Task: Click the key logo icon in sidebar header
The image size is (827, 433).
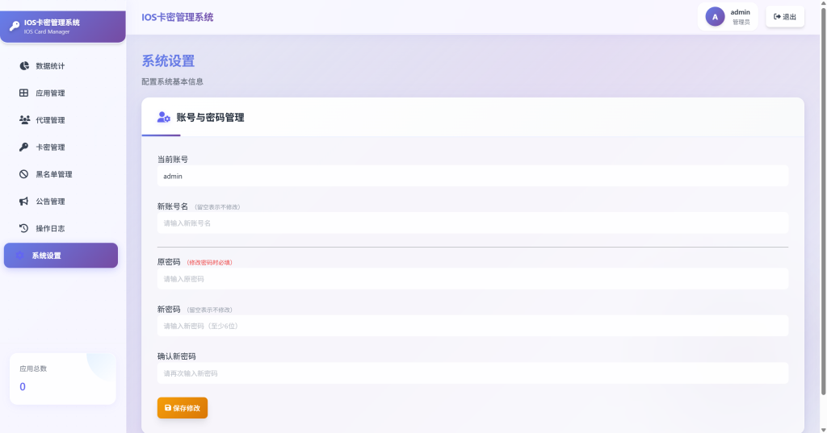Action: pyautogui.click(x=15, y=26)
